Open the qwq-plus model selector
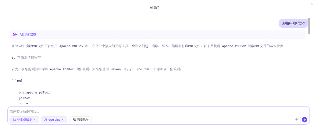 (54, 120)
